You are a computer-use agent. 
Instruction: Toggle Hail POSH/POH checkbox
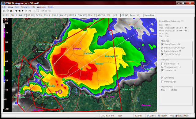click(162, 48)
